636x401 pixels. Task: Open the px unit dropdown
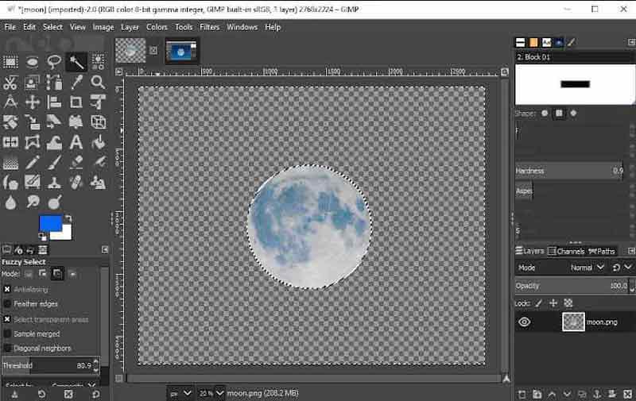tap(180, 392)
